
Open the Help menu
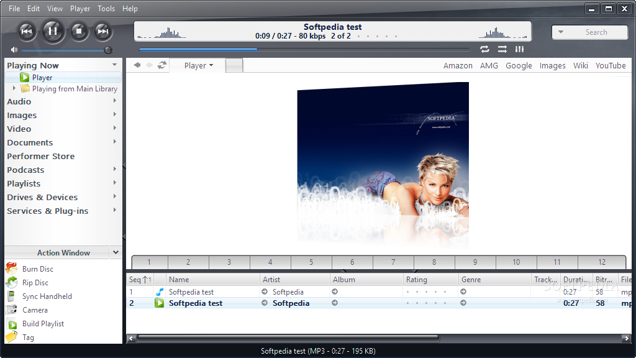click(130, 9)
